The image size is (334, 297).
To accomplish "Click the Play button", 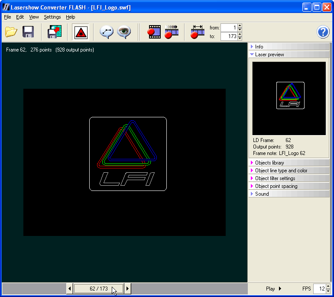I will 273,289.
